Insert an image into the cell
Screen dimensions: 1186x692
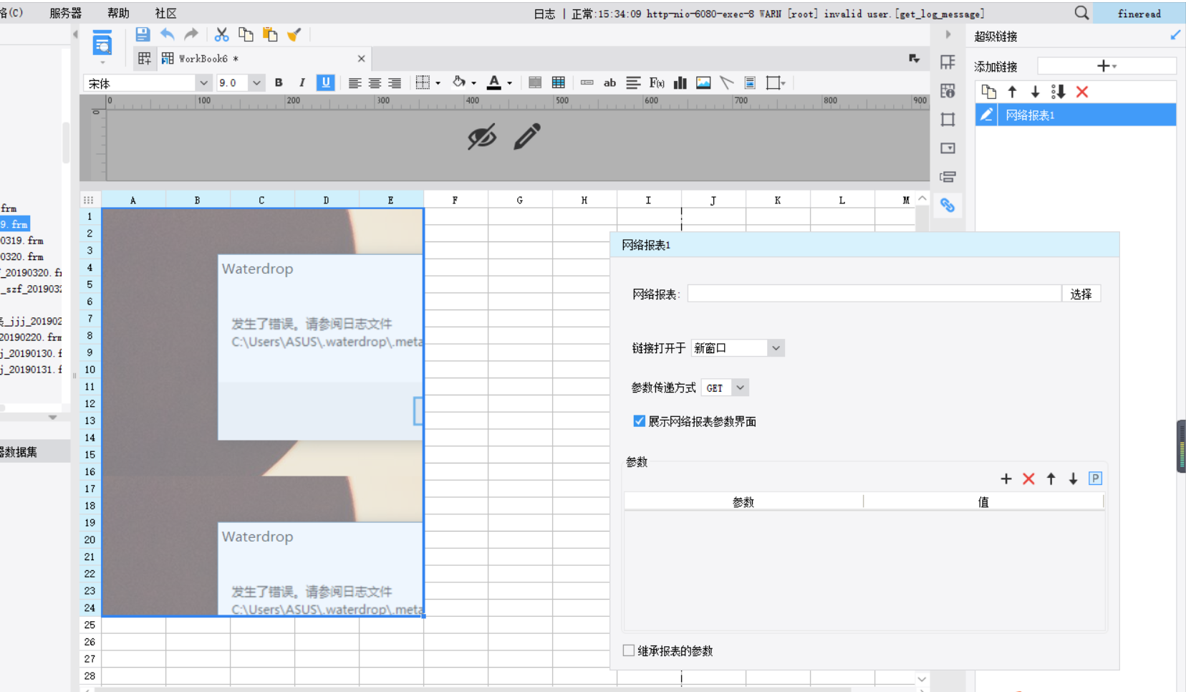click(704, 83)
